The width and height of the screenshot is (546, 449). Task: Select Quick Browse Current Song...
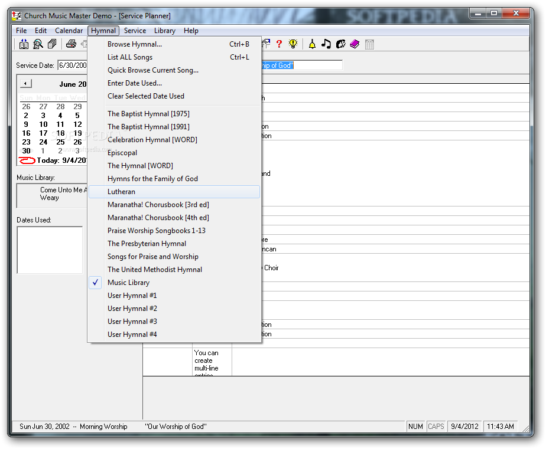tap(174, 70)
